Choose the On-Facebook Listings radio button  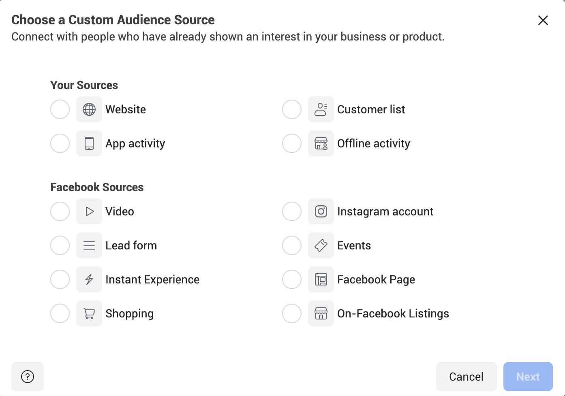(x=292, y=313)
